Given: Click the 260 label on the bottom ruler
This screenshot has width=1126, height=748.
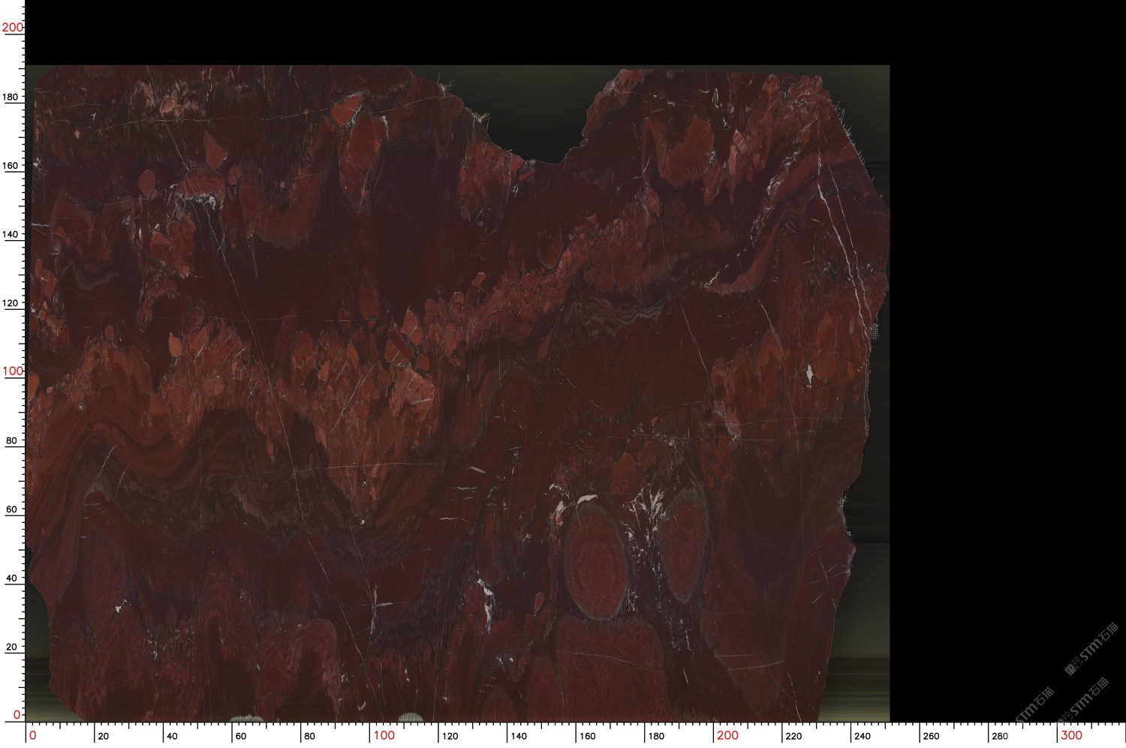Looking at the screenshot, I should click(x=931, y=736).
